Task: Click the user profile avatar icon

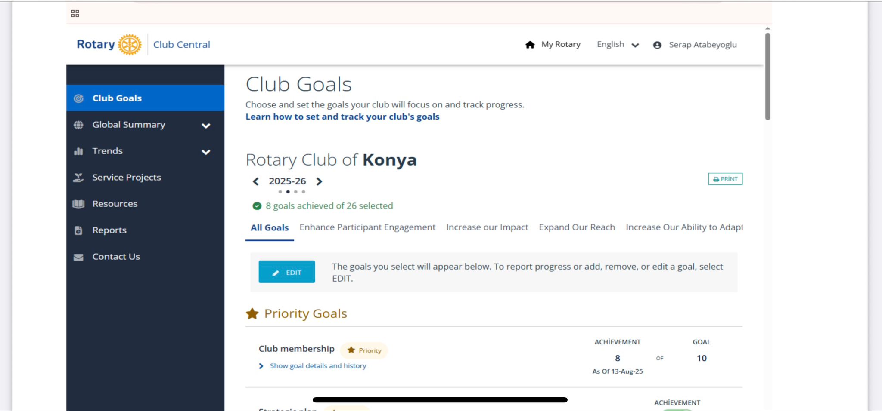Action: coord(657,45)
